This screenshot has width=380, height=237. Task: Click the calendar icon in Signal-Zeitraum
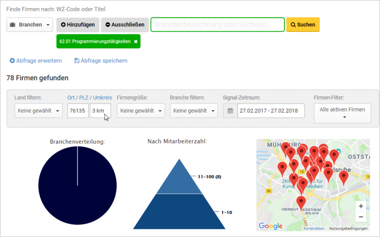(230, 111)
